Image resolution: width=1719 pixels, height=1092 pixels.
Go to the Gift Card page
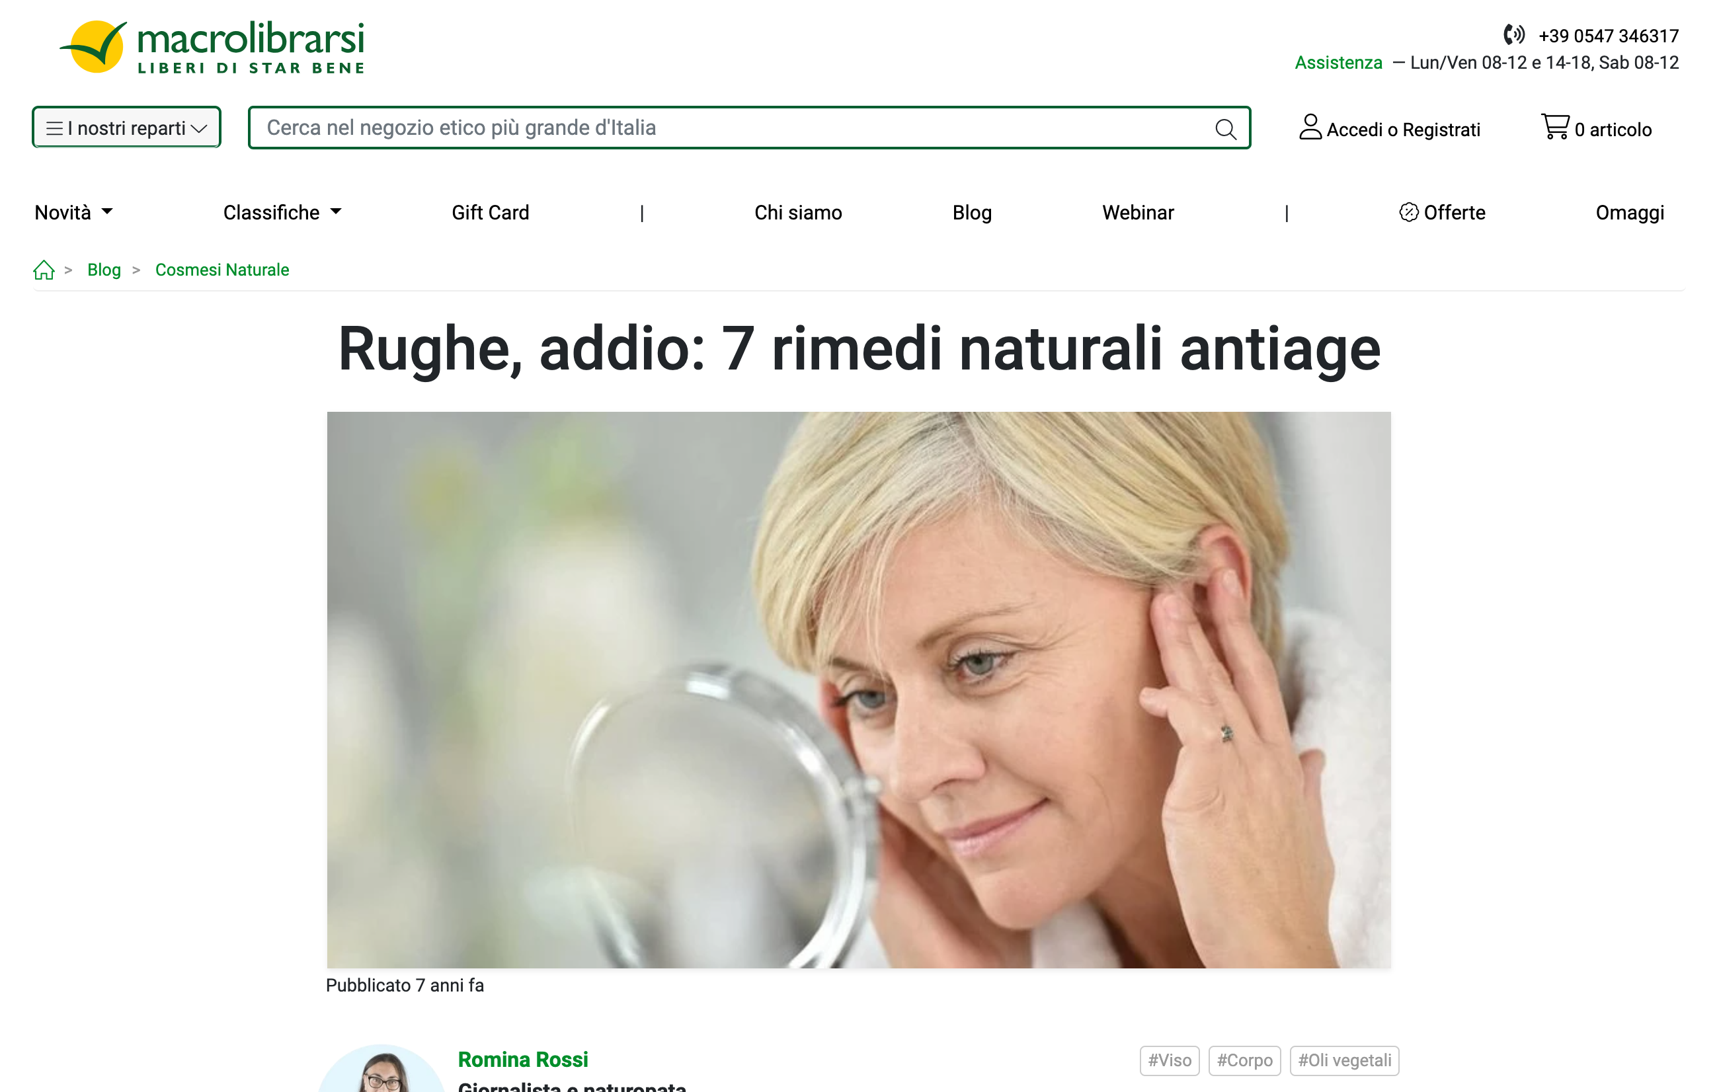[491, 212]
